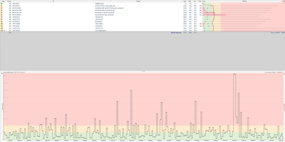The height and width of the screenshot is (142, 285).
Task: Select the hop 4 number icon
Action: coord(1,10)
